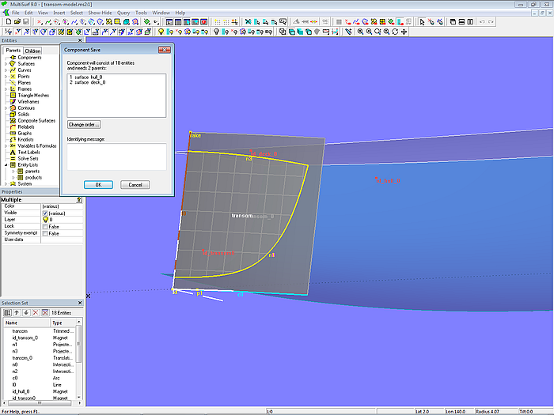
Task: Click the move-up arrow in Selection Set
Action: pos(17,312)
